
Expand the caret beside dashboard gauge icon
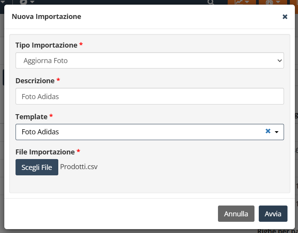coord(278,2)
